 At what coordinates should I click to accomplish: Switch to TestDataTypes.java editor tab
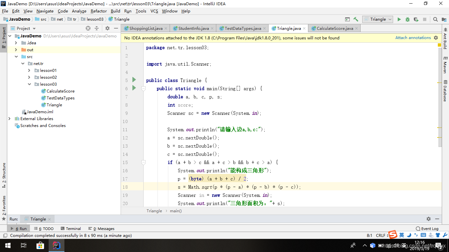tap(243, 29)
